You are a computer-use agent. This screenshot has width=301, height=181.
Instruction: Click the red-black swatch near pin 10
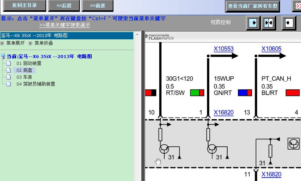point(151,93)
